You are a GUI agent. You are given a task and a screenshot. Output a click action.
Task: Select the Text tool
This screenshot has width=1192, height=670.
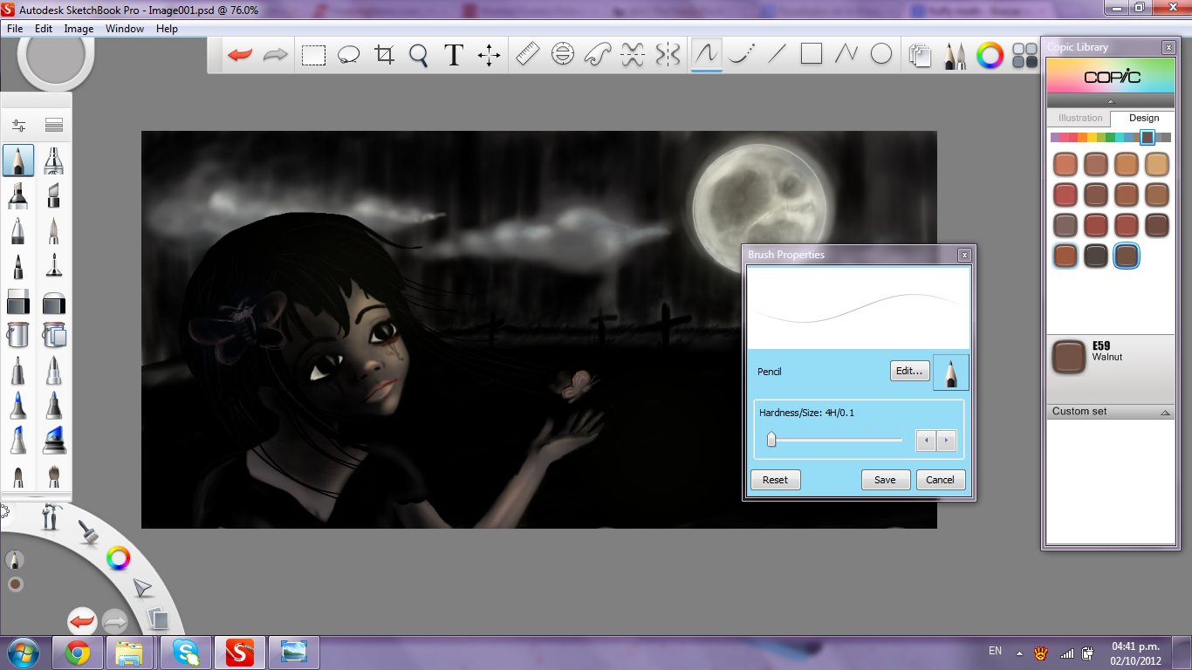click(x=453, y=55)
